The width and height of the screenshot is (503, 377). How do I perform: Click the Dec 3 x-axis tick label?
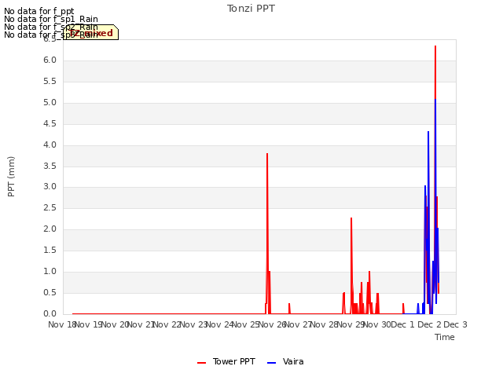pyautogui.click(x=455, y=324)
